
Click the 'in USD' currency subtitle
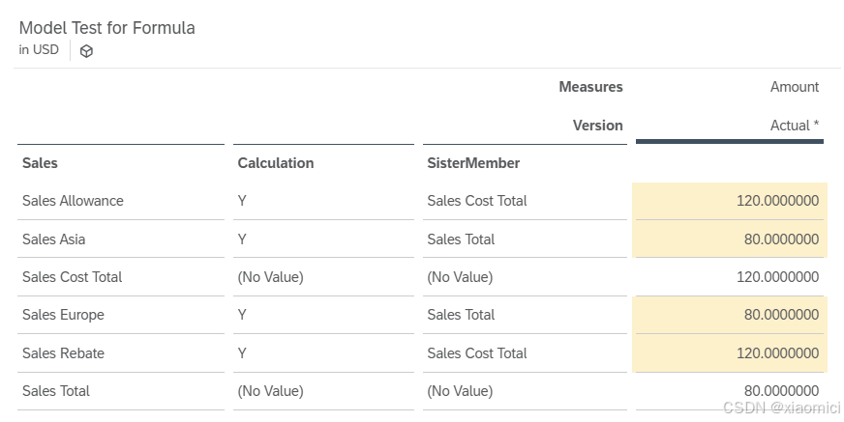click(39, 50)
